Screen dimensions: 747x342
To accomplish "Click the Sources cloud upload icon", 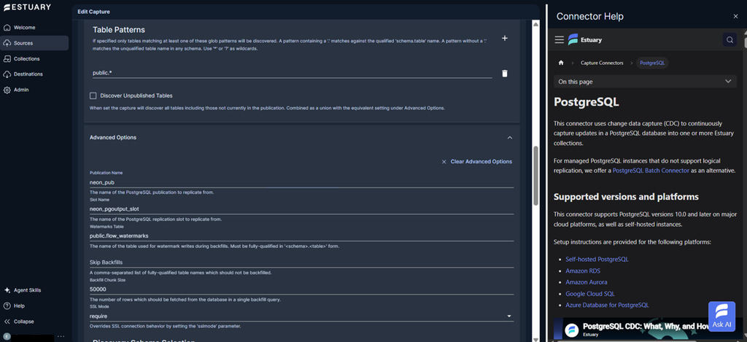I will click(x=7, y=43).
